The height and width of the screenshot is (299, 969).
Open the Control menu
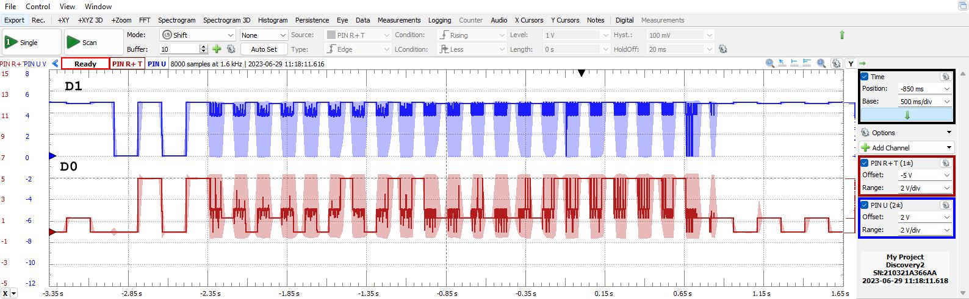pos(38,7)
